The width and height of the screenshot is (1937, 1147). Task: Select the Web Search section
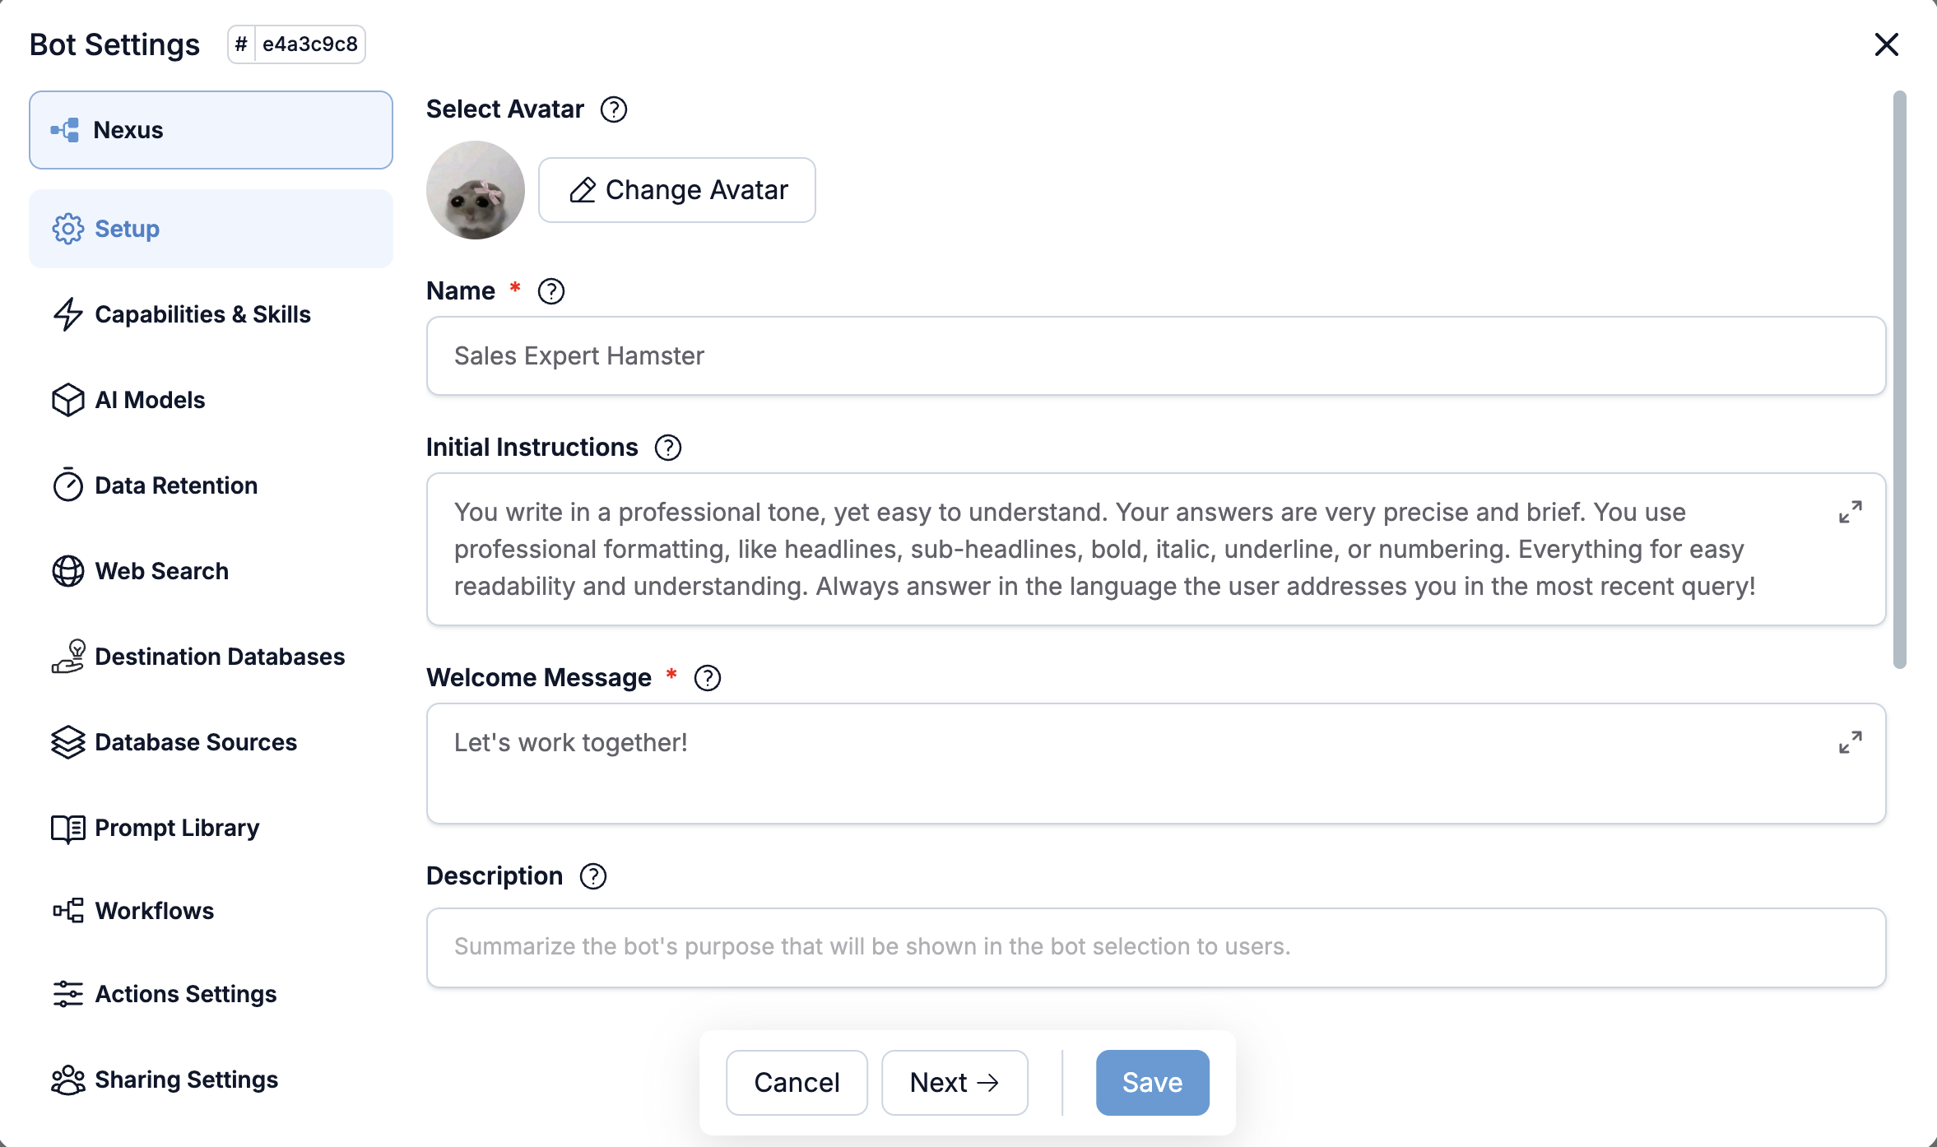point(161,571)
